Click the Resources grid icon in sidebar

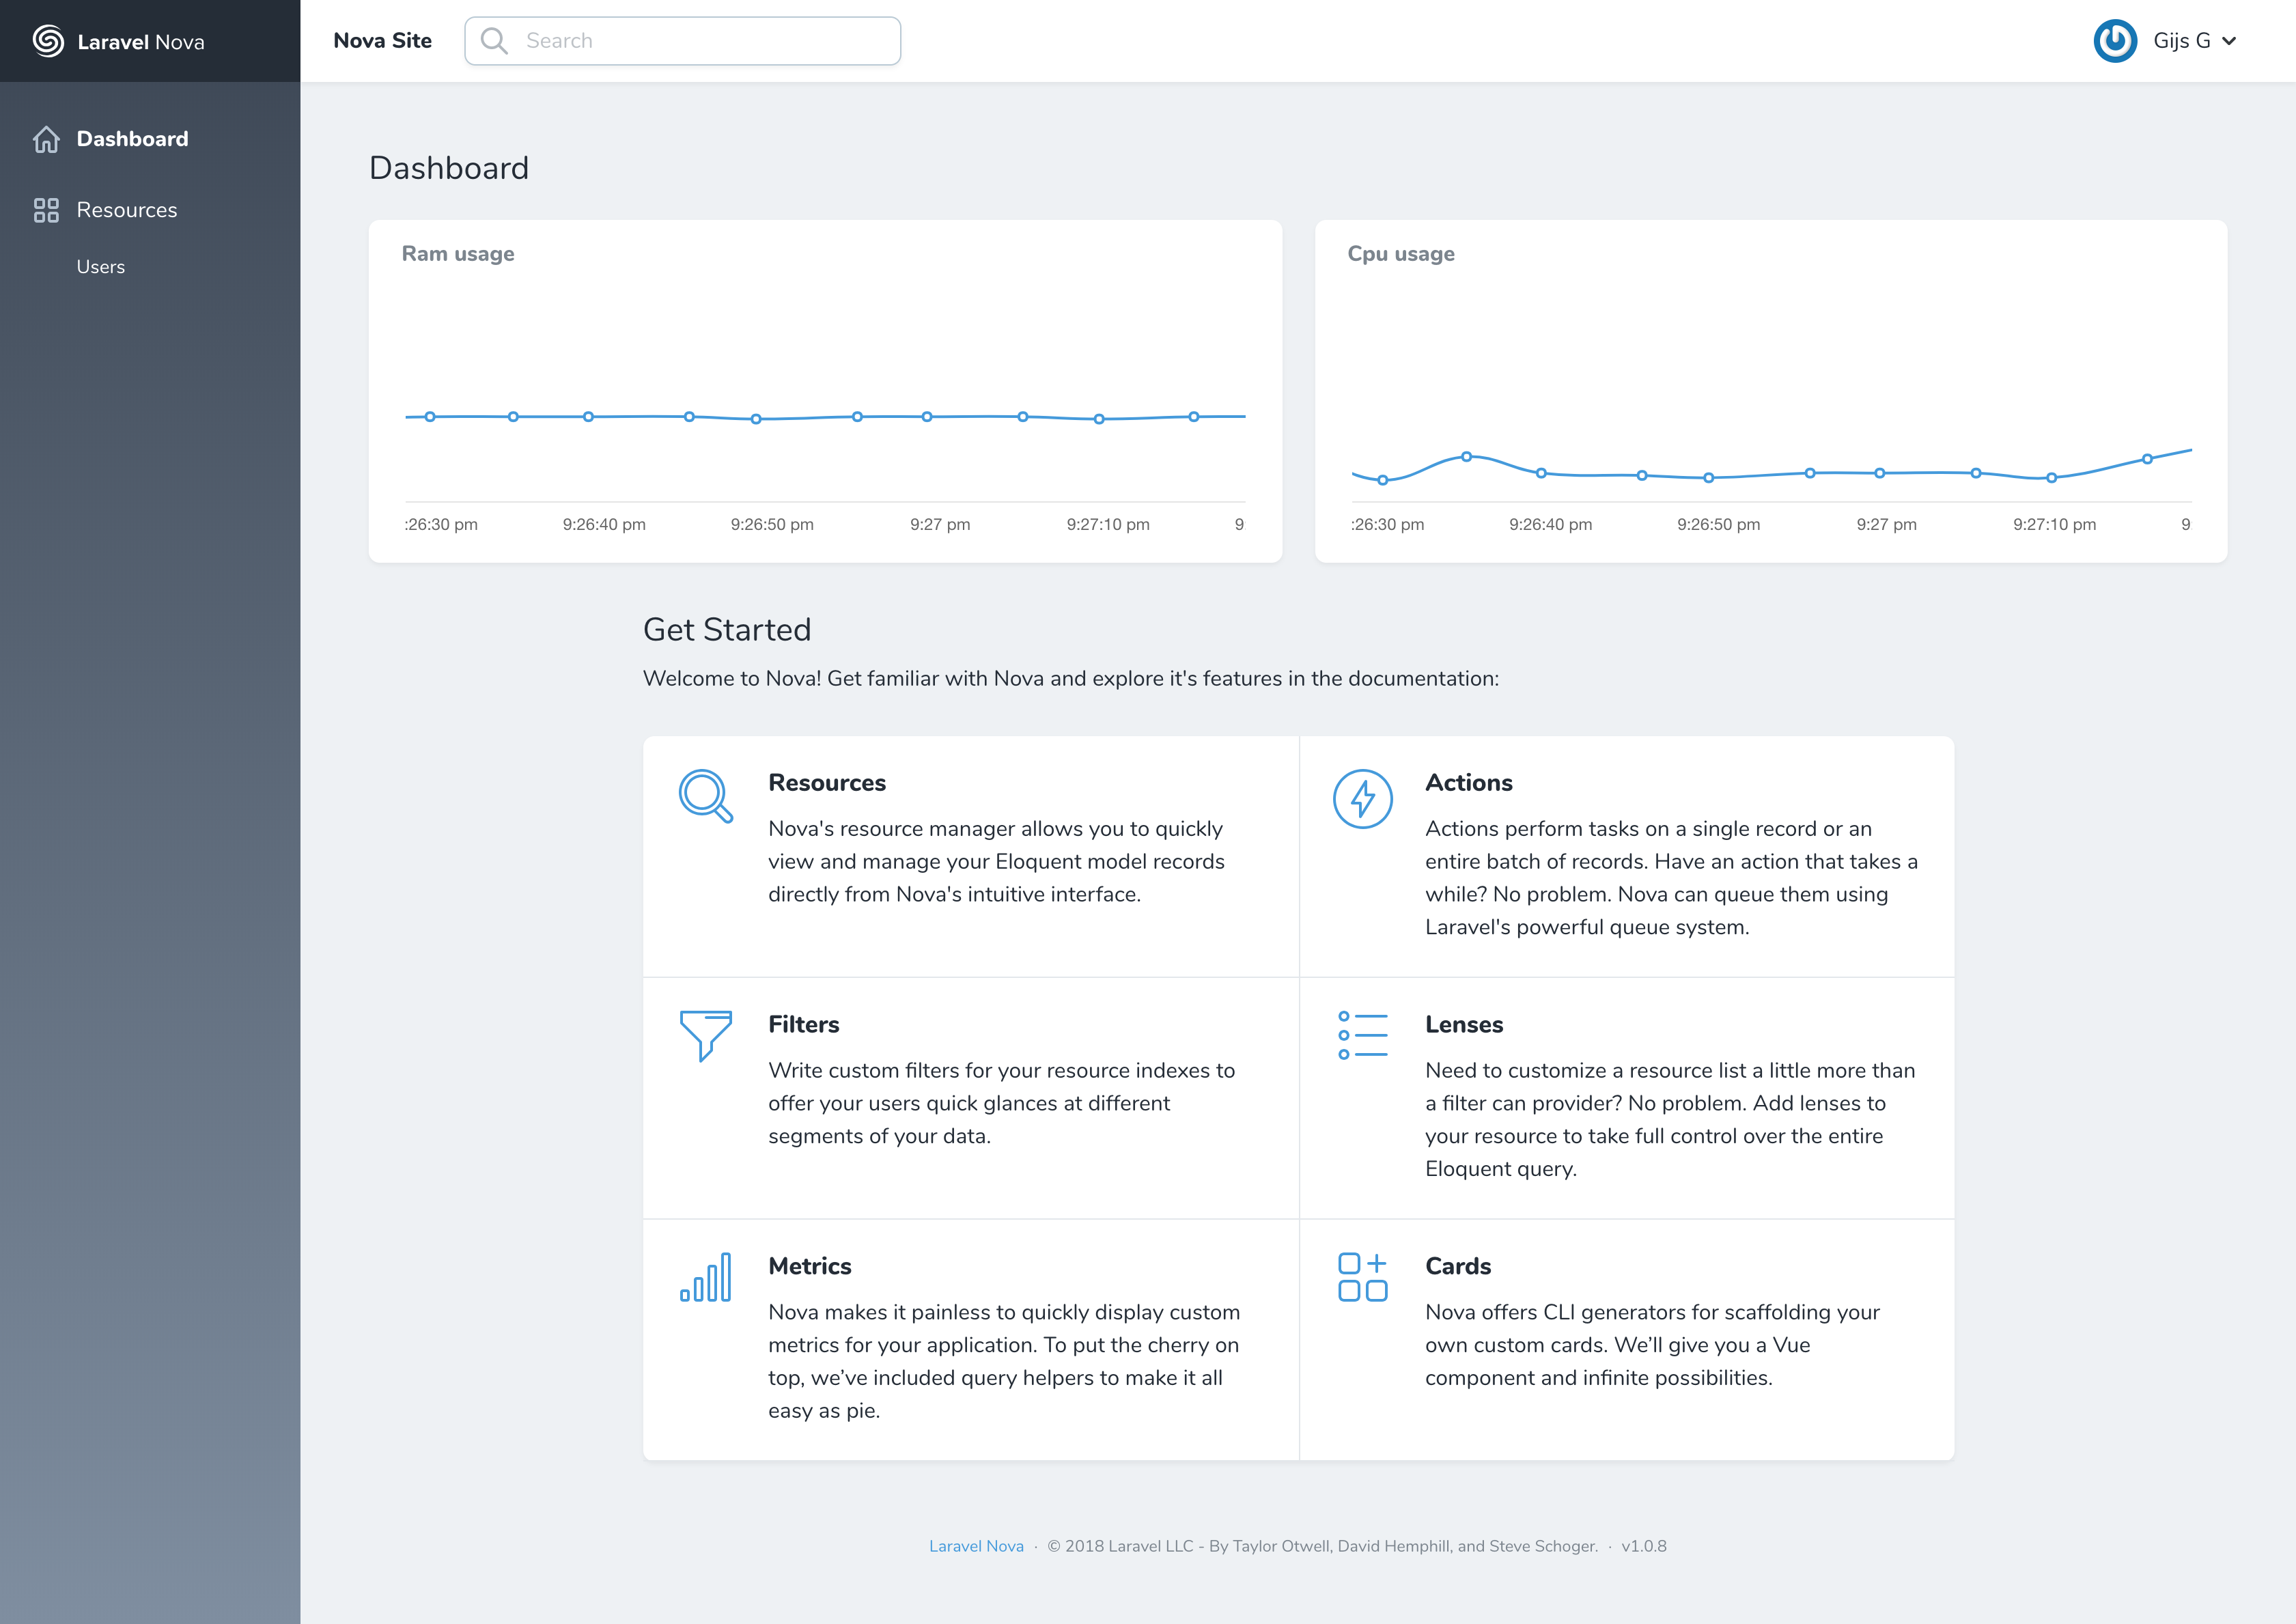(46, 210)
